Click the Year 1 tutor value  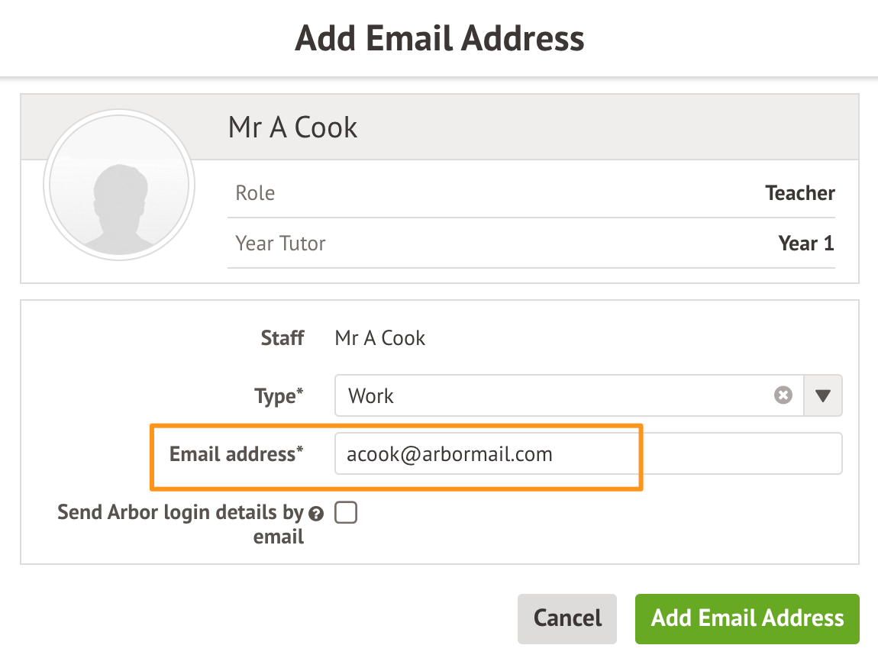coord(805,244)
